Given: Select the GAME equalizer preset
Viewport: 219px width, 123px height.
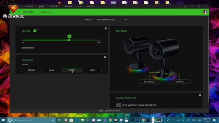Looking at the screenshot, I should pyautogui.click(x=52, y=70).
